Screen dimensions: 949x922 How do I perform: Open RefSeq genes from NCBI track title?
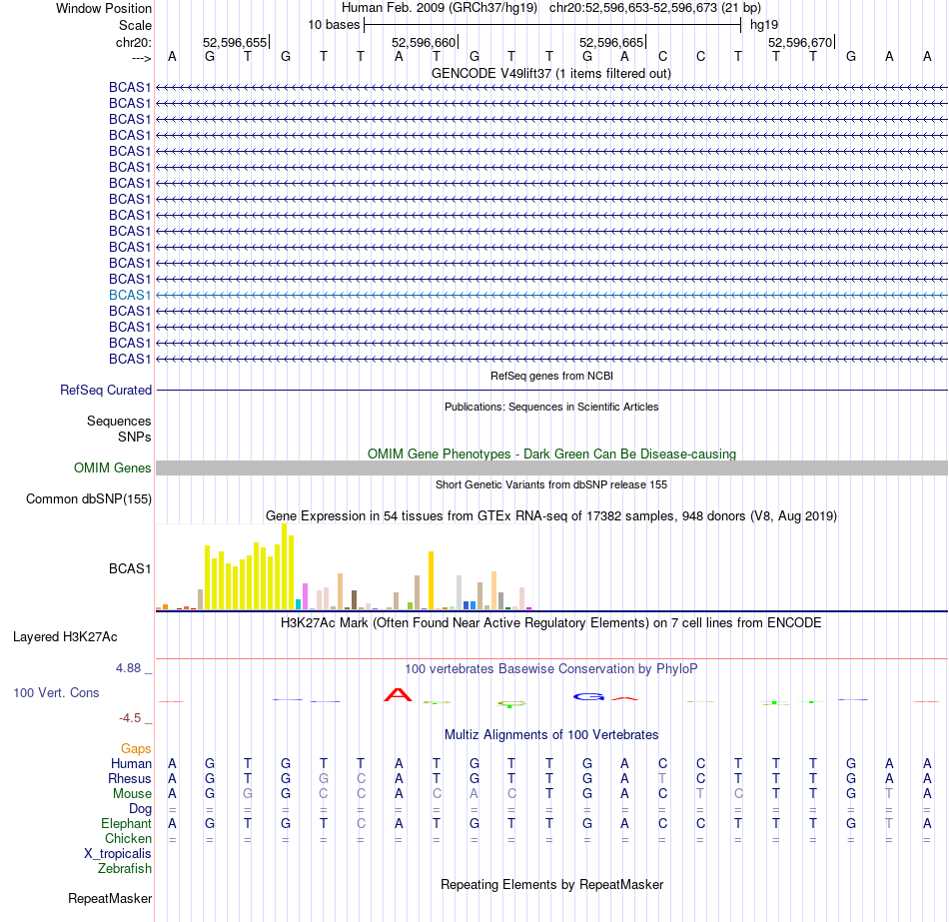click(x=551, y=376)
